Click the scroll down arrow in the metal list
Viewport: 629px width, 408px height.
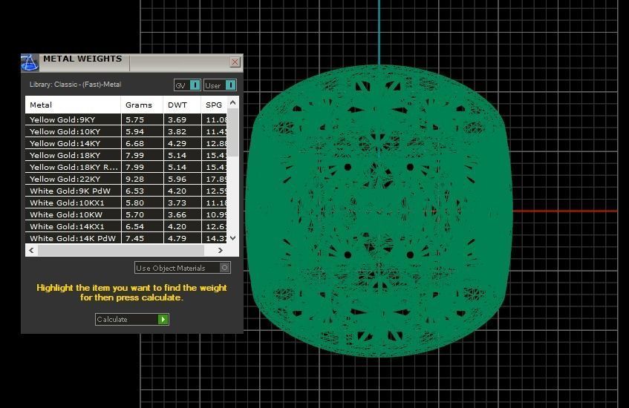[x=232, y=238]
